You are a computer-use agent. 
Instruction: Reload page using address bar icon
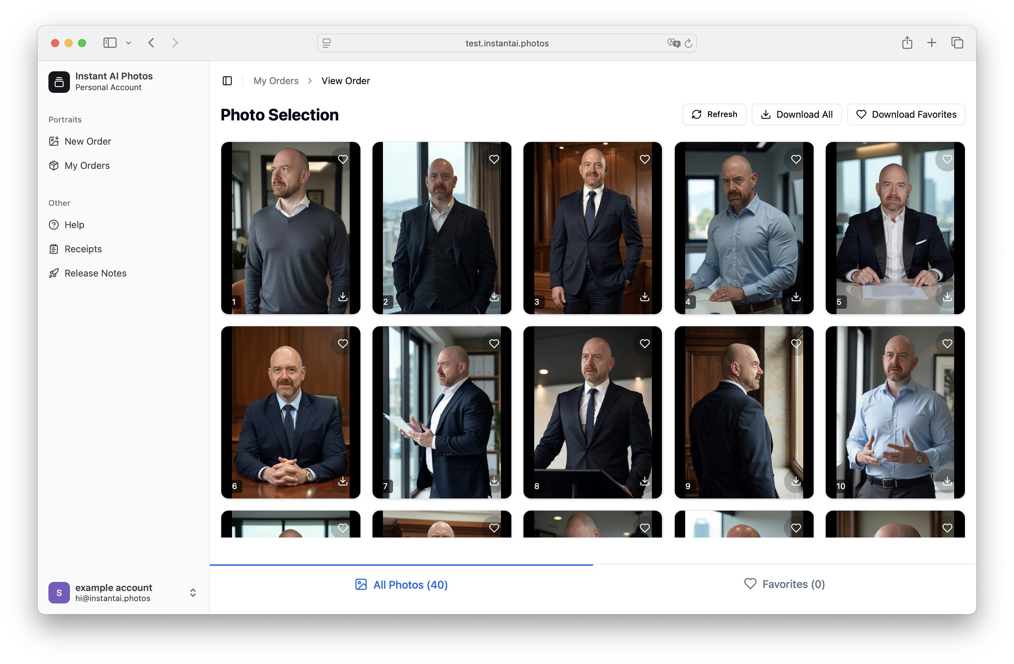pos(688,43)
